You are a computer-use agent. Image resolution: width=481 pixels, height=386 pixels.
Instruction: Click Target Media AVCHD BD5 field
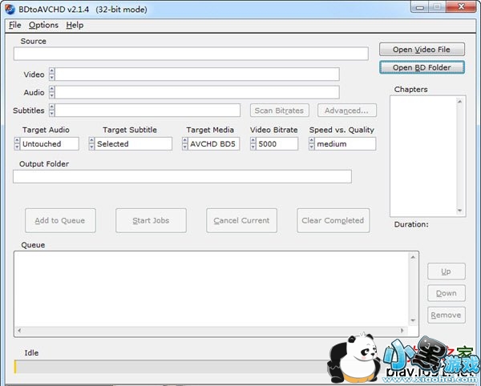214,143
